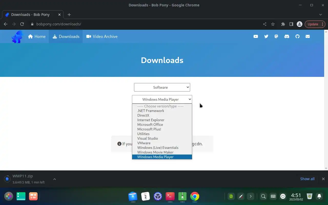Viewport: 328px width, 205px height.
Task: Open the archive manager icon in taskbar
Action: pyautogui.click(x=182, y=196)
